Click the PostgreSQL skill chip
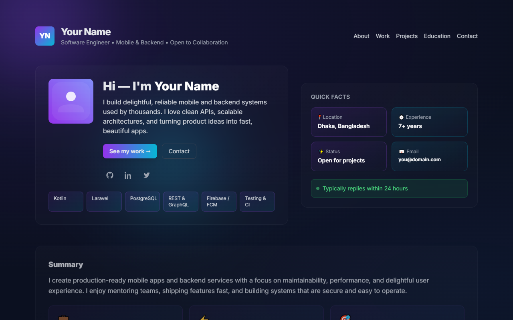 (x=142, y=201)
